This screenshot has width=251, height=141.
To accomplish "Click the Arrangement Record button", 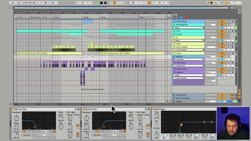I will point(105,3).
